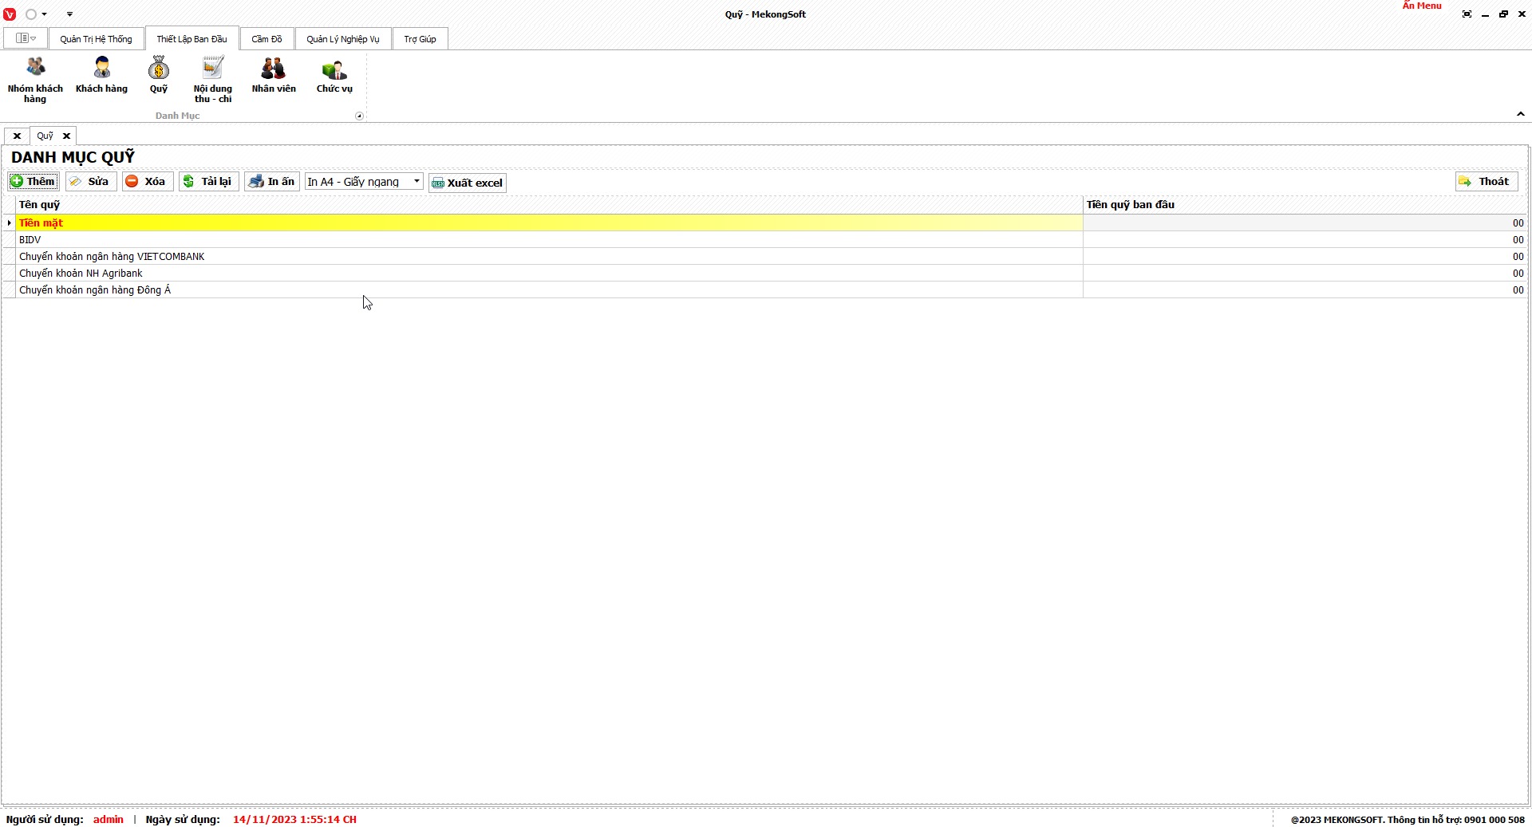Open the customize quick access dropdown
The width and height of the screenshot is (1532, 827).
69,14
